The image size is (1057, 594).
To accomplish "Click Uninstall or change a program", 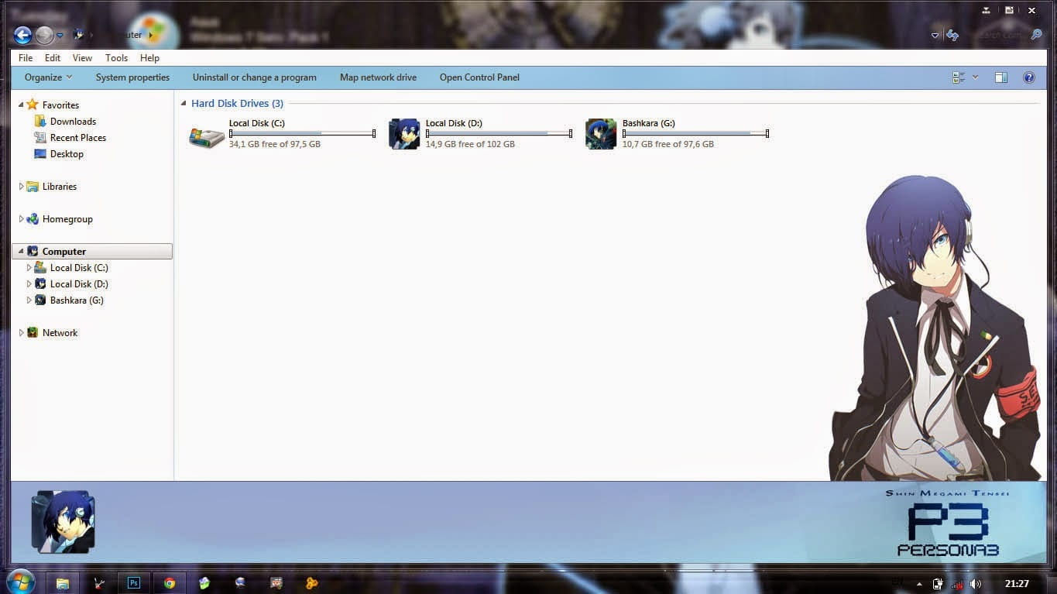I will pos(254,77).
